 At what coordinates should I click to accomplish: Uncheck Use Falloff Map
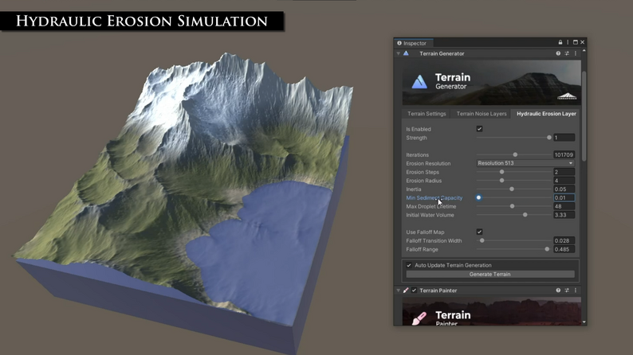(x=480, y=232)
